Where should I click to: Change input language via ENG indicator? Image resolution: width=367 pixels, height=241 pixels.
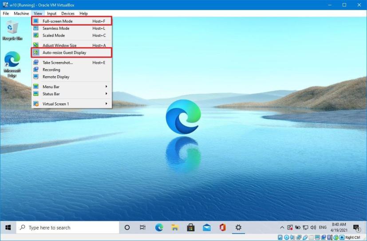point(323,227)
